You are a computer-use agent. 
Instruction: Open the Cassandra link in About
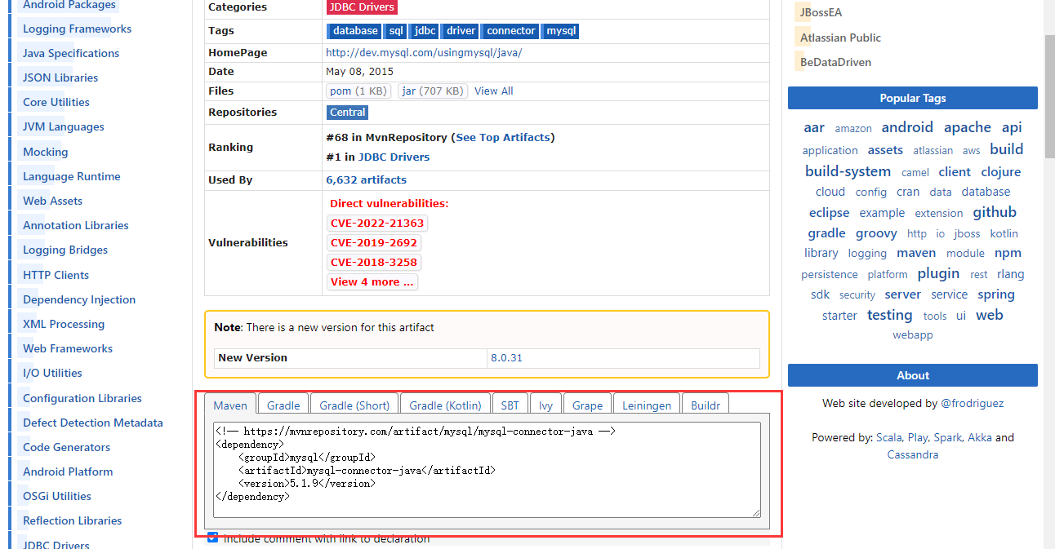913,454
